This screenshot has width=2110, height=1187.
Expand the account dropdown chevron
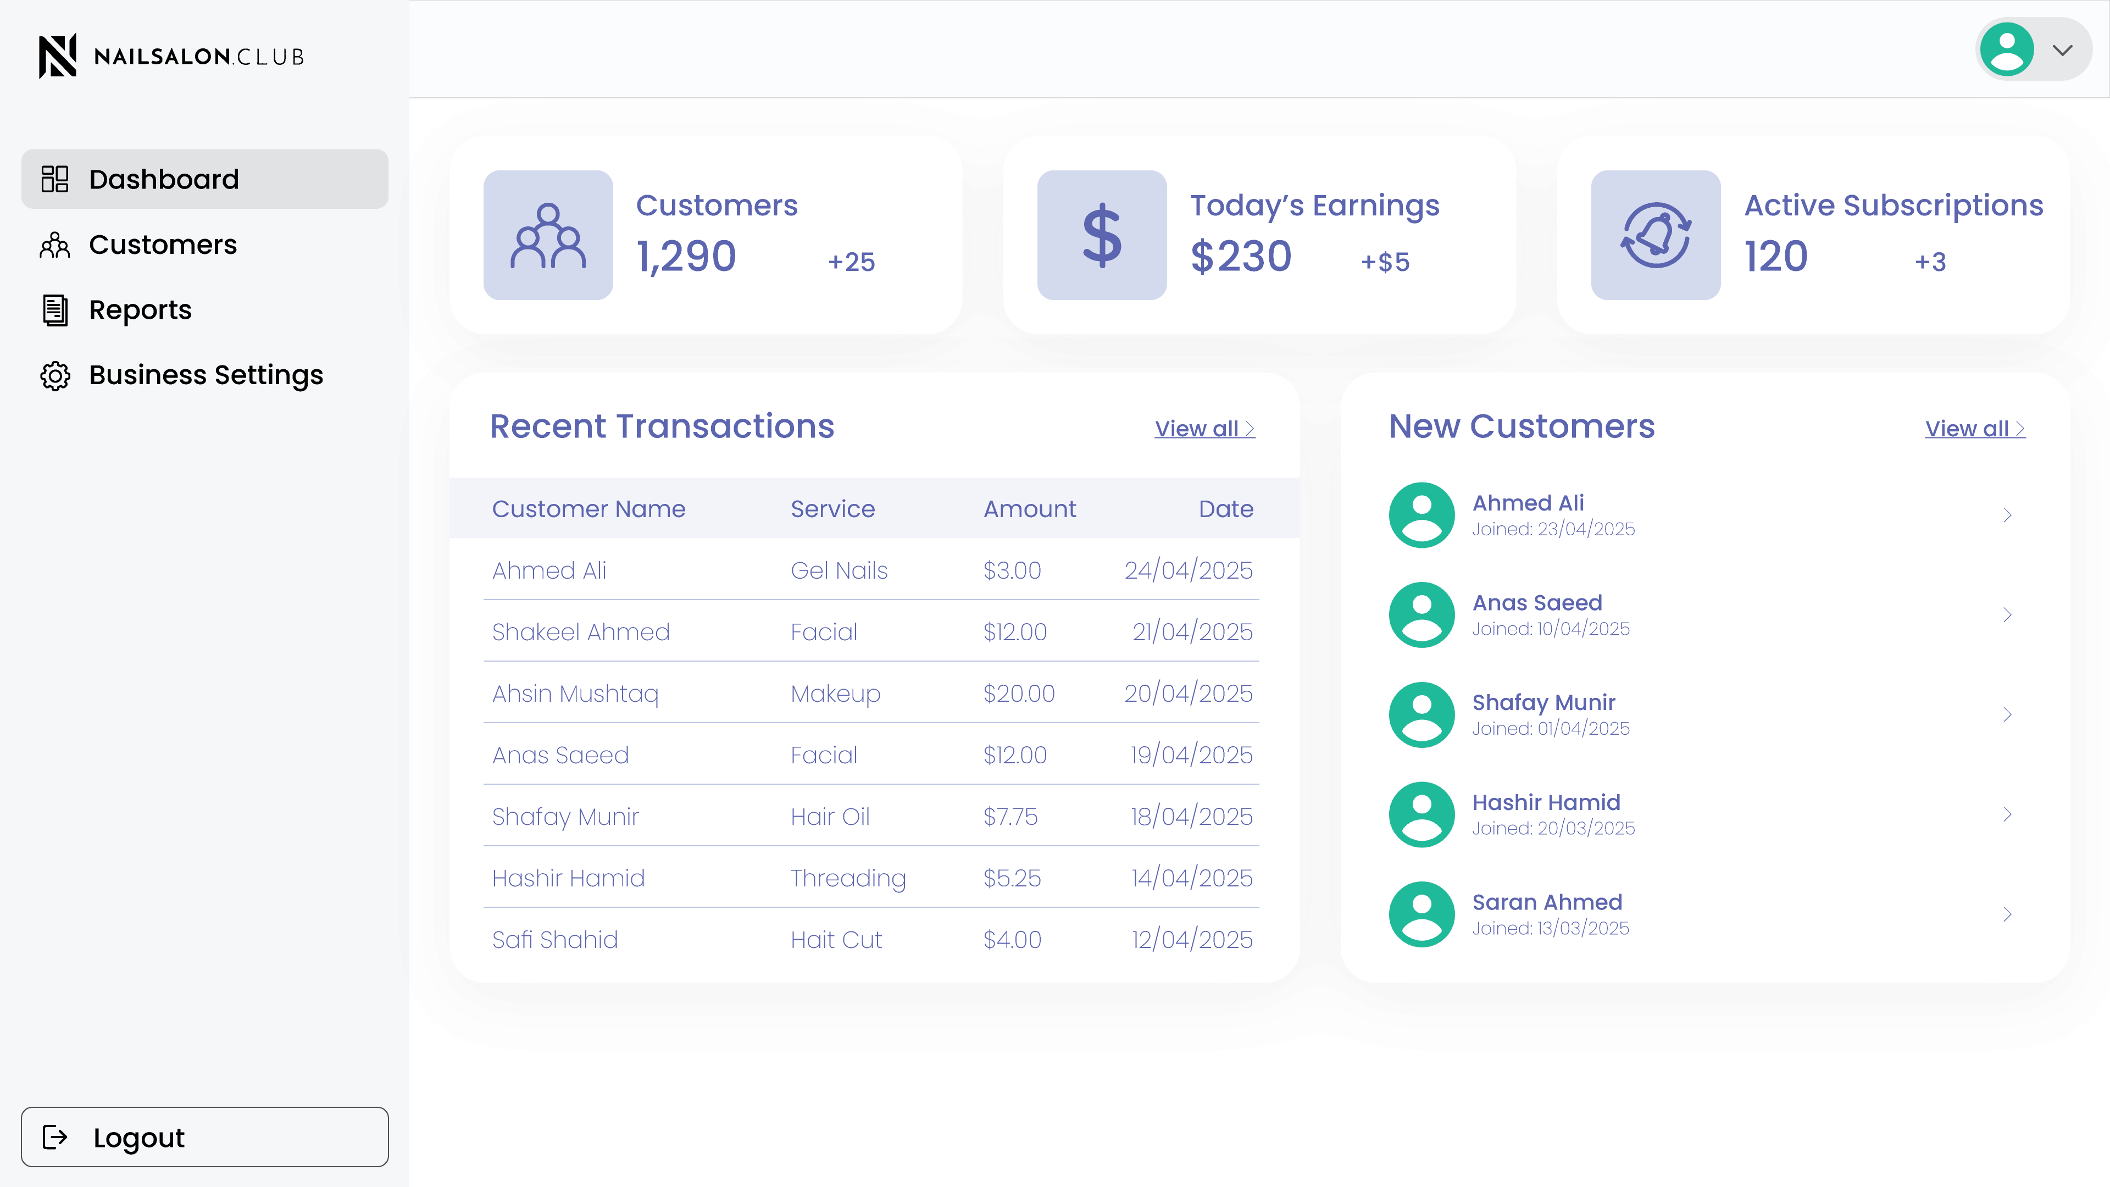tap(2063, 50)
